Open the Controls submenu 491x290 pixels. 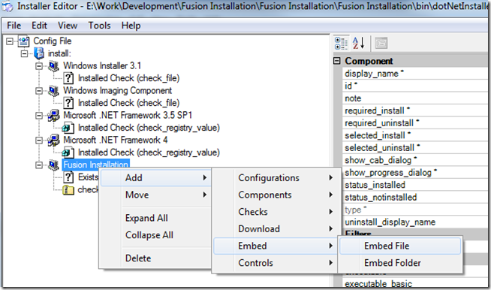pos(275,263)
